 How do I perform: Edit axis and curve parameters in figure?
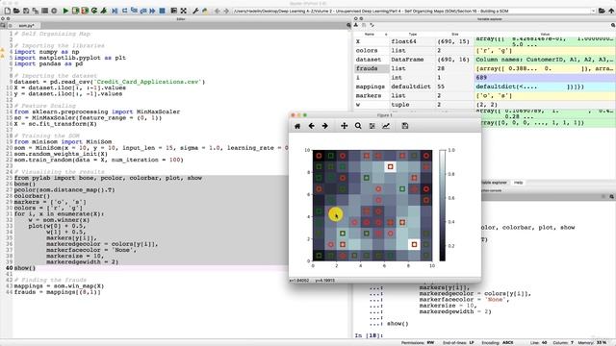386,126
